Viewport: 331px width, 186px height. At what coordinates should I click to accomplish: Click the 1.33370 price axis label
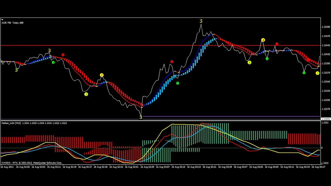pyautogui.click(x=326, y=73)
